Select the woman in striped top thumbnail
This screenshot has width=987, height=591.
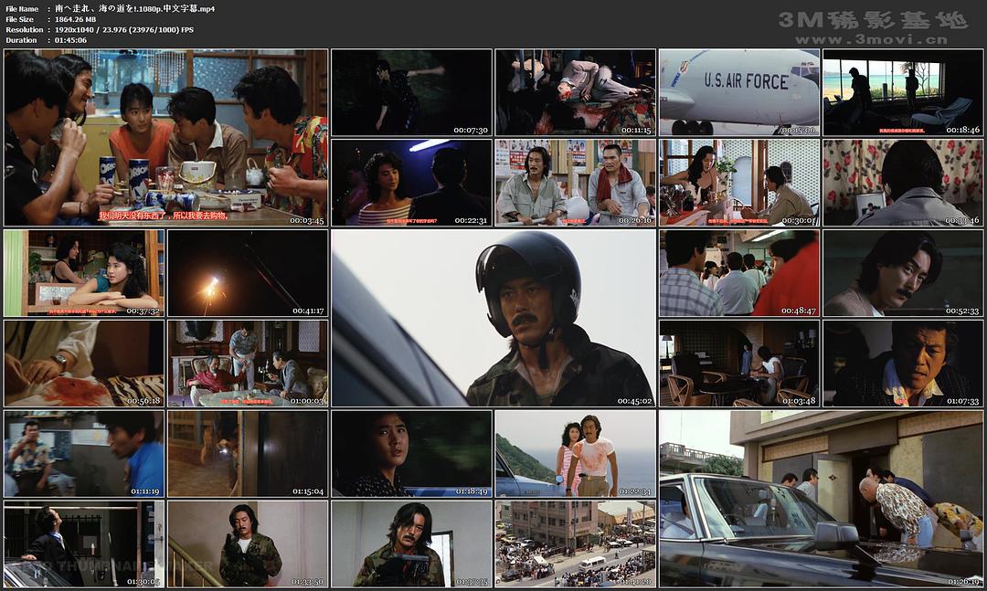[x=411, y=183]
